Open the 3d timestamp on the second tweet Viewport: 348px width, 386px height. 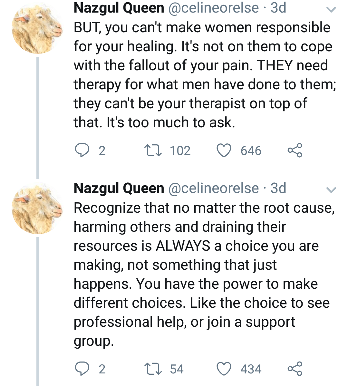coord(278,188)
